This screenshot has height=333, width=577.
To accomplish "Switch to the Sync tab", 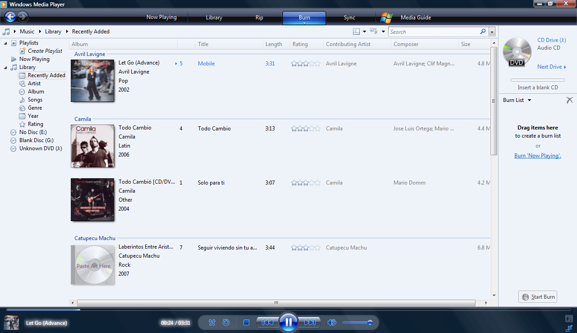I will point(349,18).
